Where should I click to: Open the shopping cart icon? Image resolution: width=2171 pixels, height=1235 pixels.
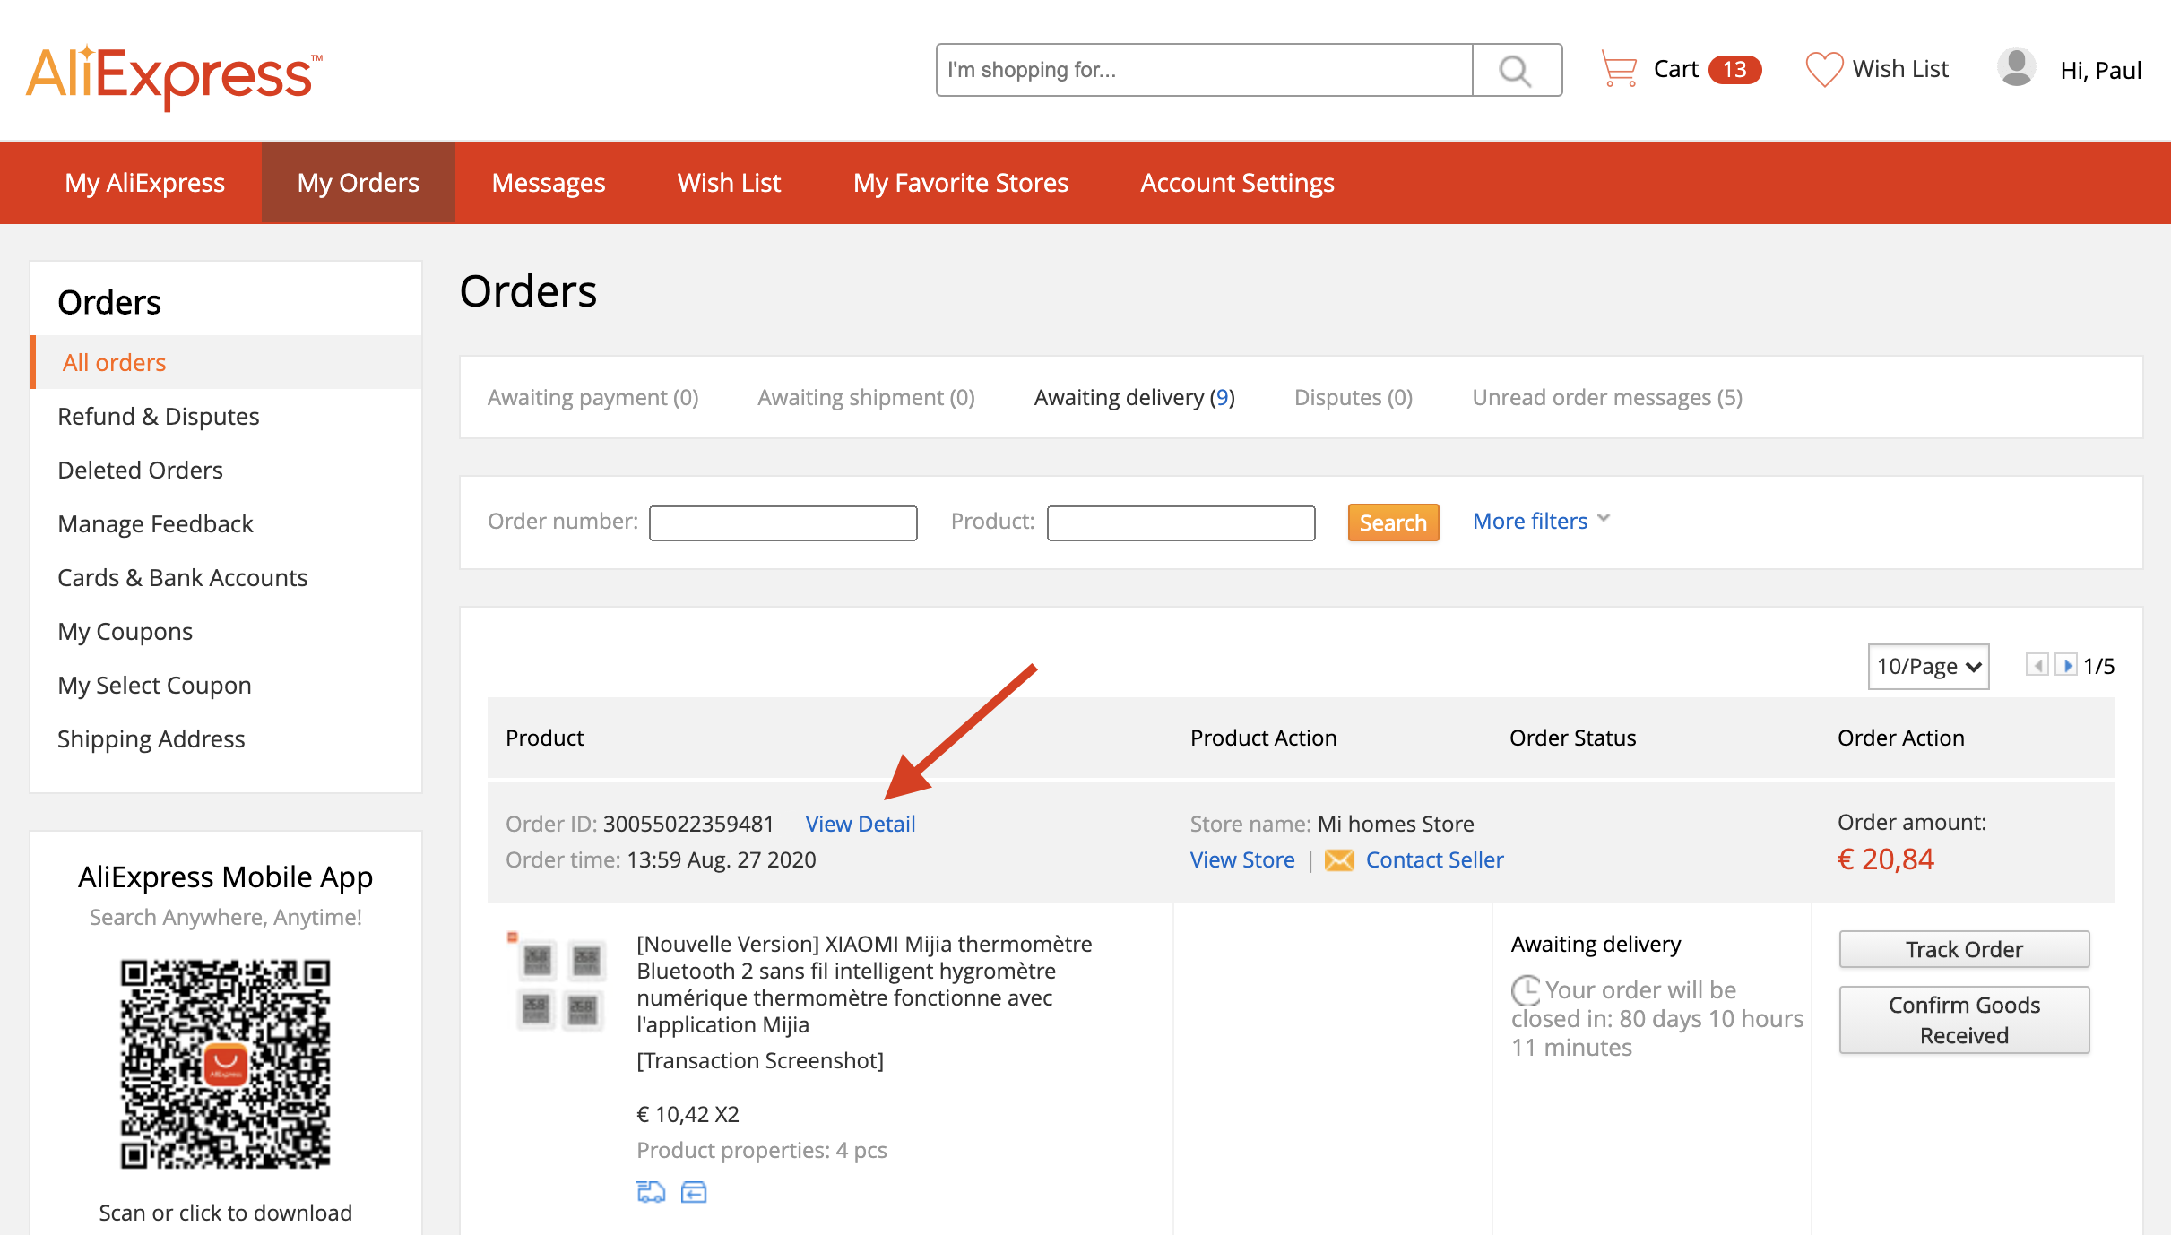click(x=1619, y=69)
